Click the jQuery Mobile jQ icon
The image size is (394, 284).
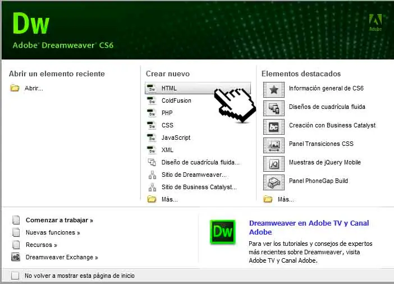tap(274, 164)
